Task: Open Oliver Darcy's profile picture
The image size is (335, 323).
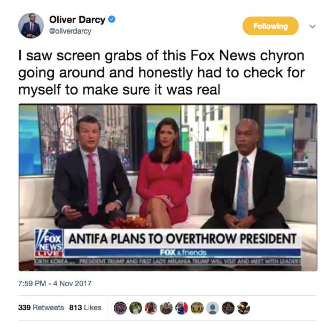Action: pyautogui.click(x=31, y=26)
